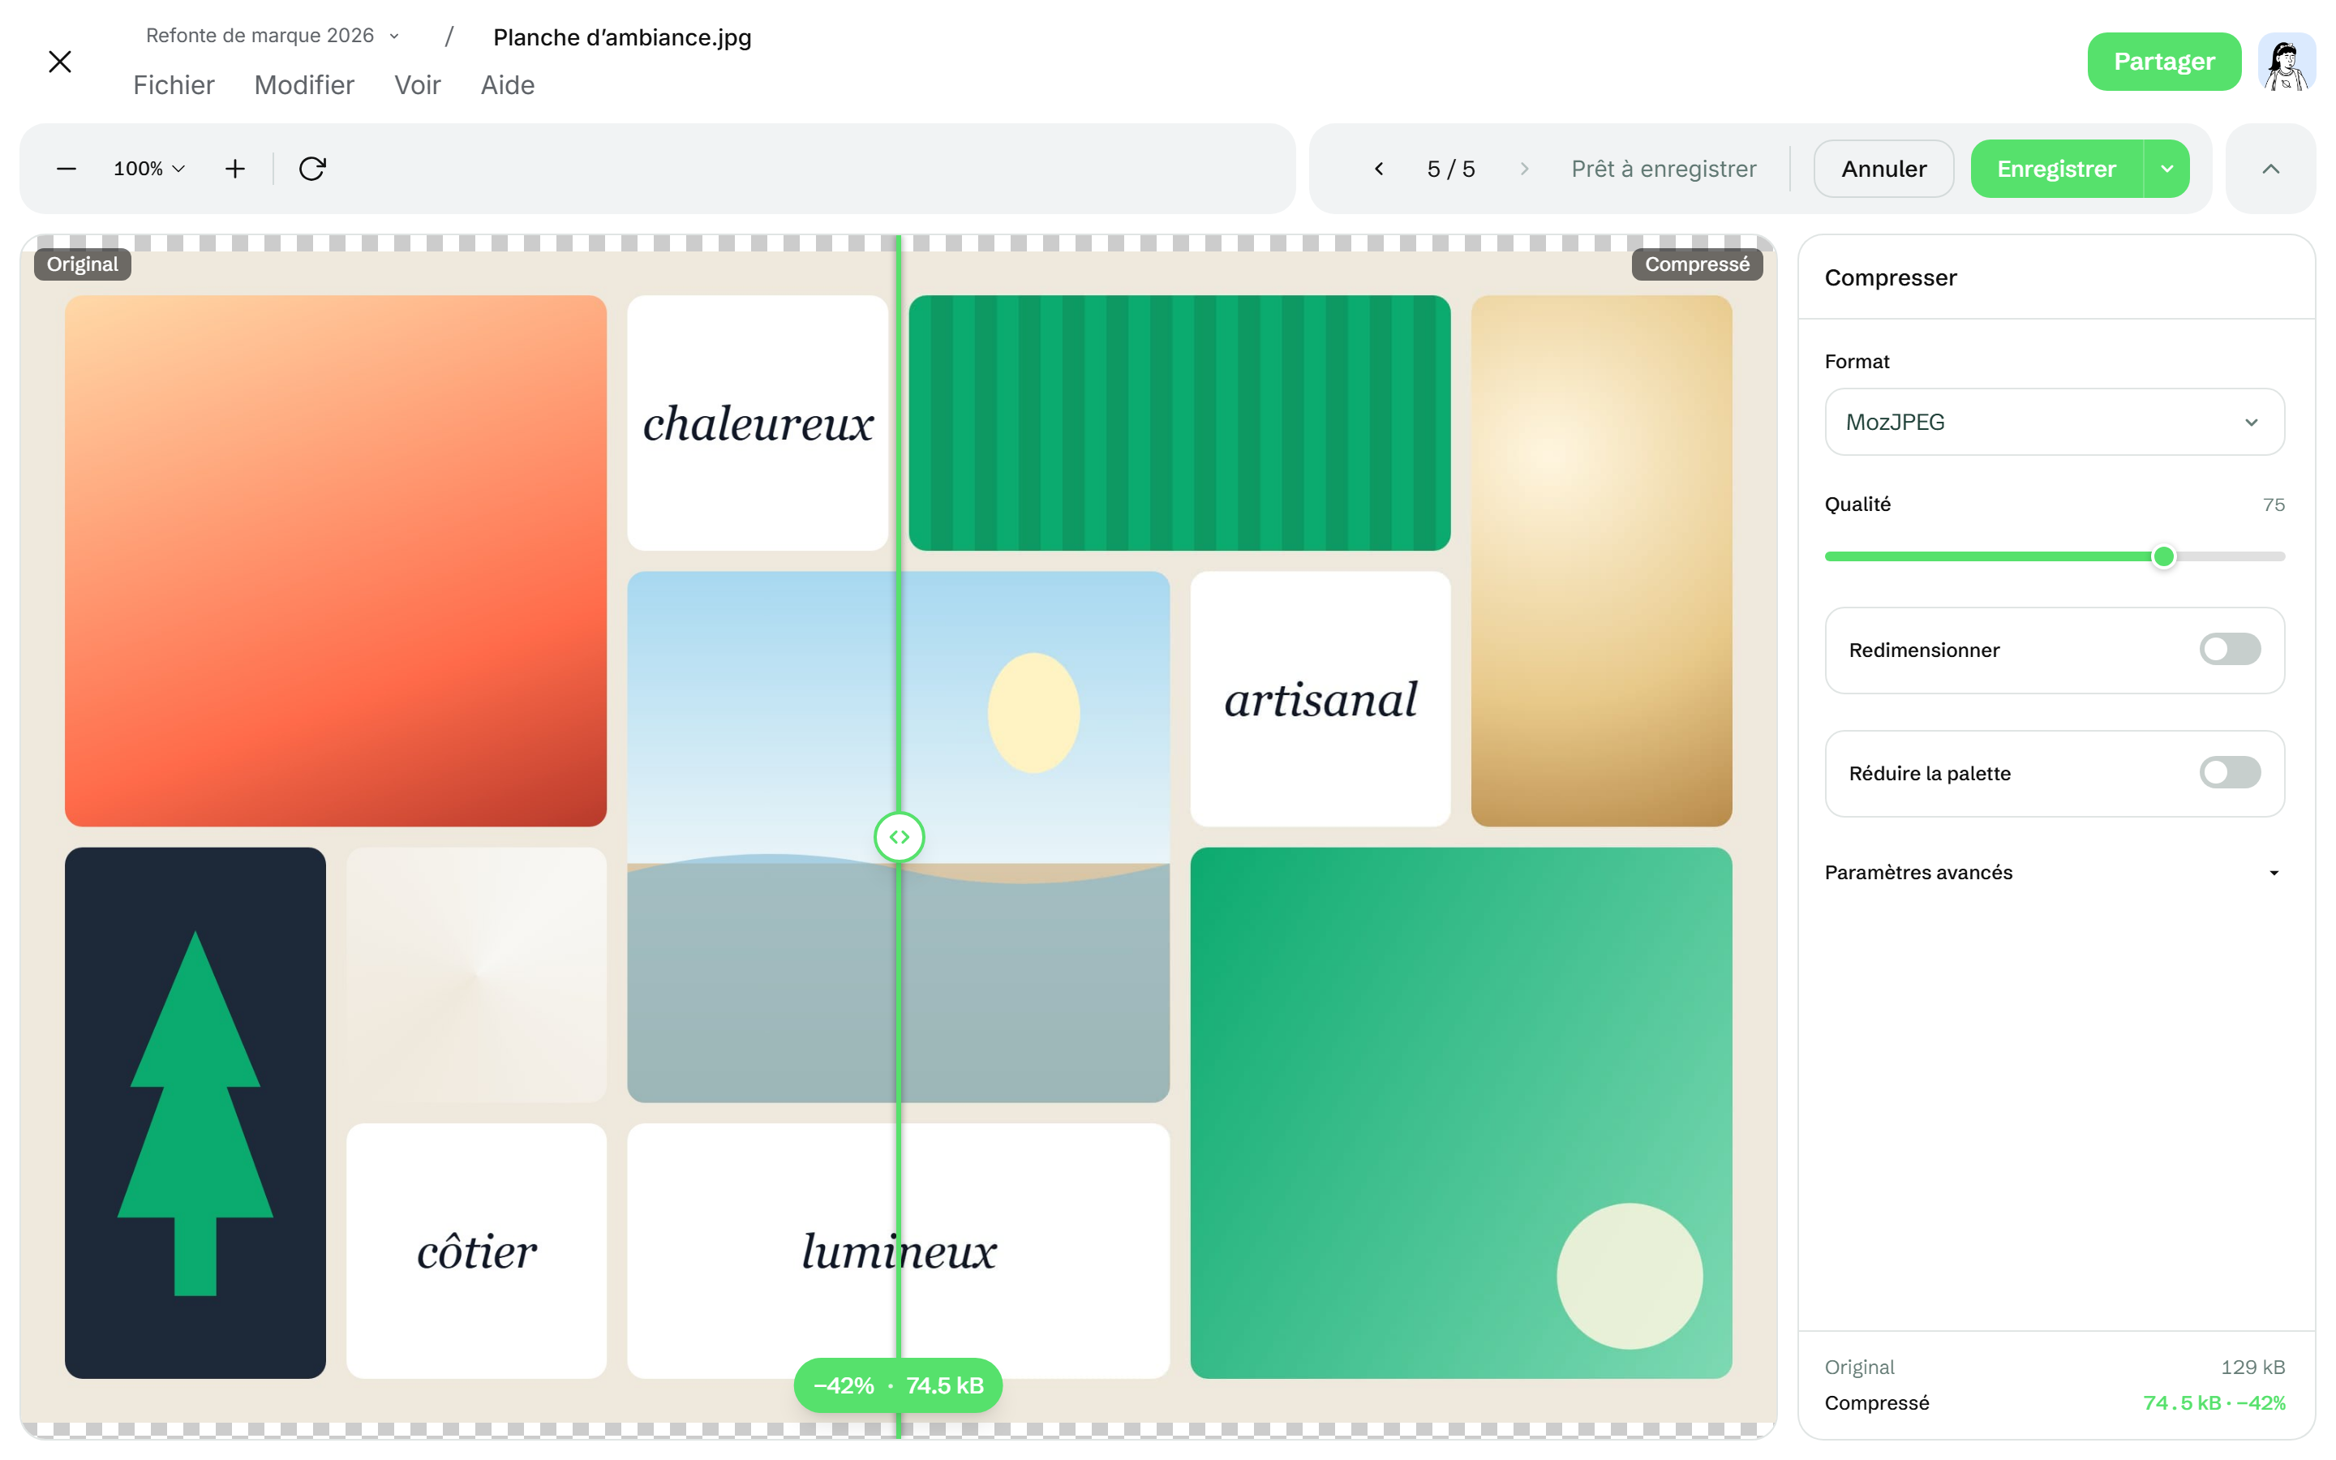Click the rotate image icon
Image resolution: width=2336 pixels, height=1460 pixels.
click(x=311, y=169)
